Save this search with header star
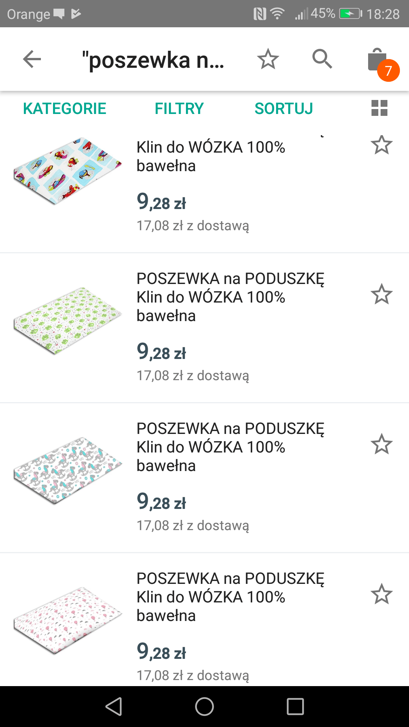Image resolution: width=409 pixels, height=727 pixels. (x=268, y=59)
